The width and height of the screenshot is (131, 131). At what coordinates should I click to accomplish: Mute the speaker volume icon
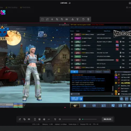(60, 119)
